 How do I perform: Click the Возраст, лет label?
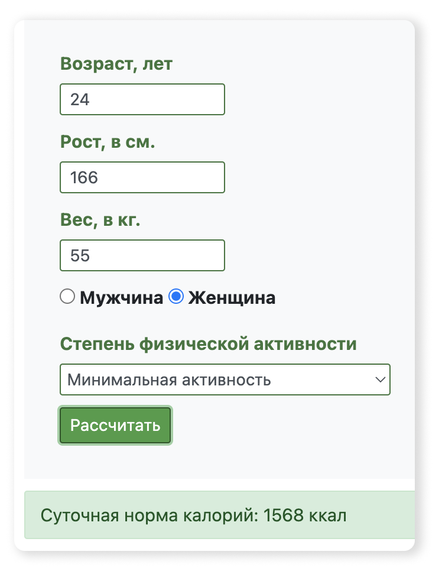pos(116,63)
